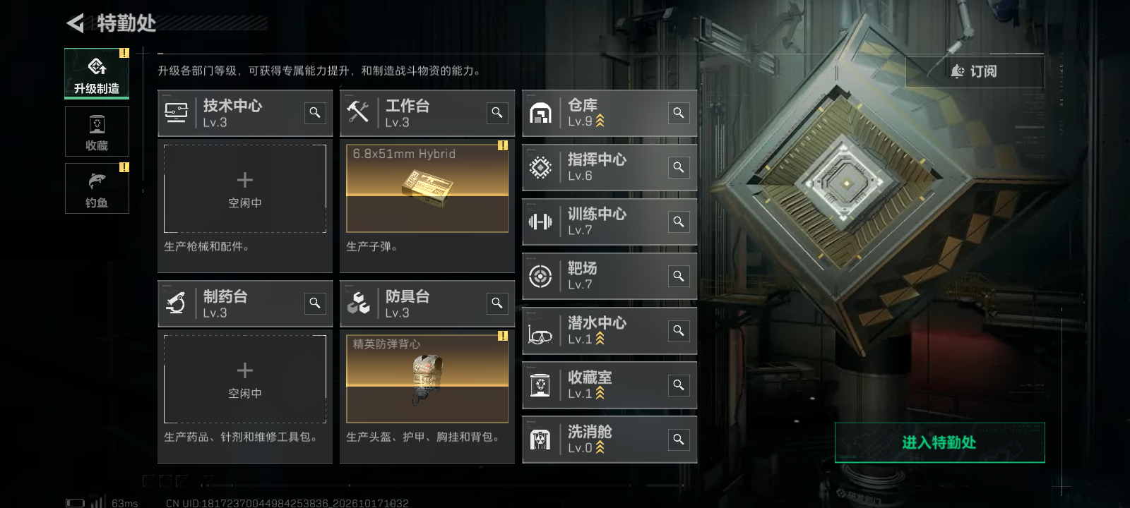Click the magnifier icon on 指挥中心

(679, 167)
